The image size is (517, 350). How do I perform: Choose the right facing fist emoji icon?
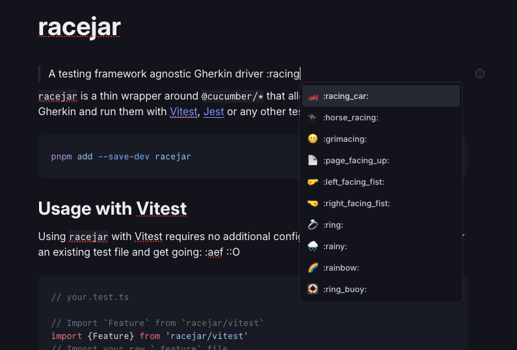tap(313, 203)
